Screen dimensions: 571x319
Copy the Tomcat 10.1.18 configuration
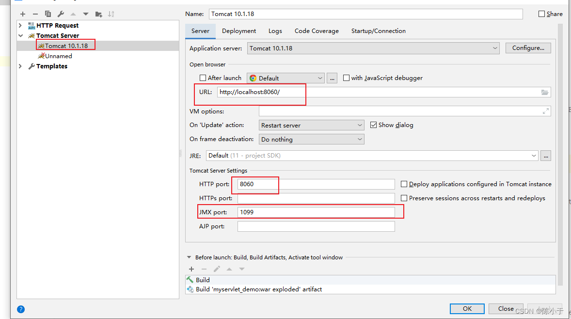[x=48, y=14]
